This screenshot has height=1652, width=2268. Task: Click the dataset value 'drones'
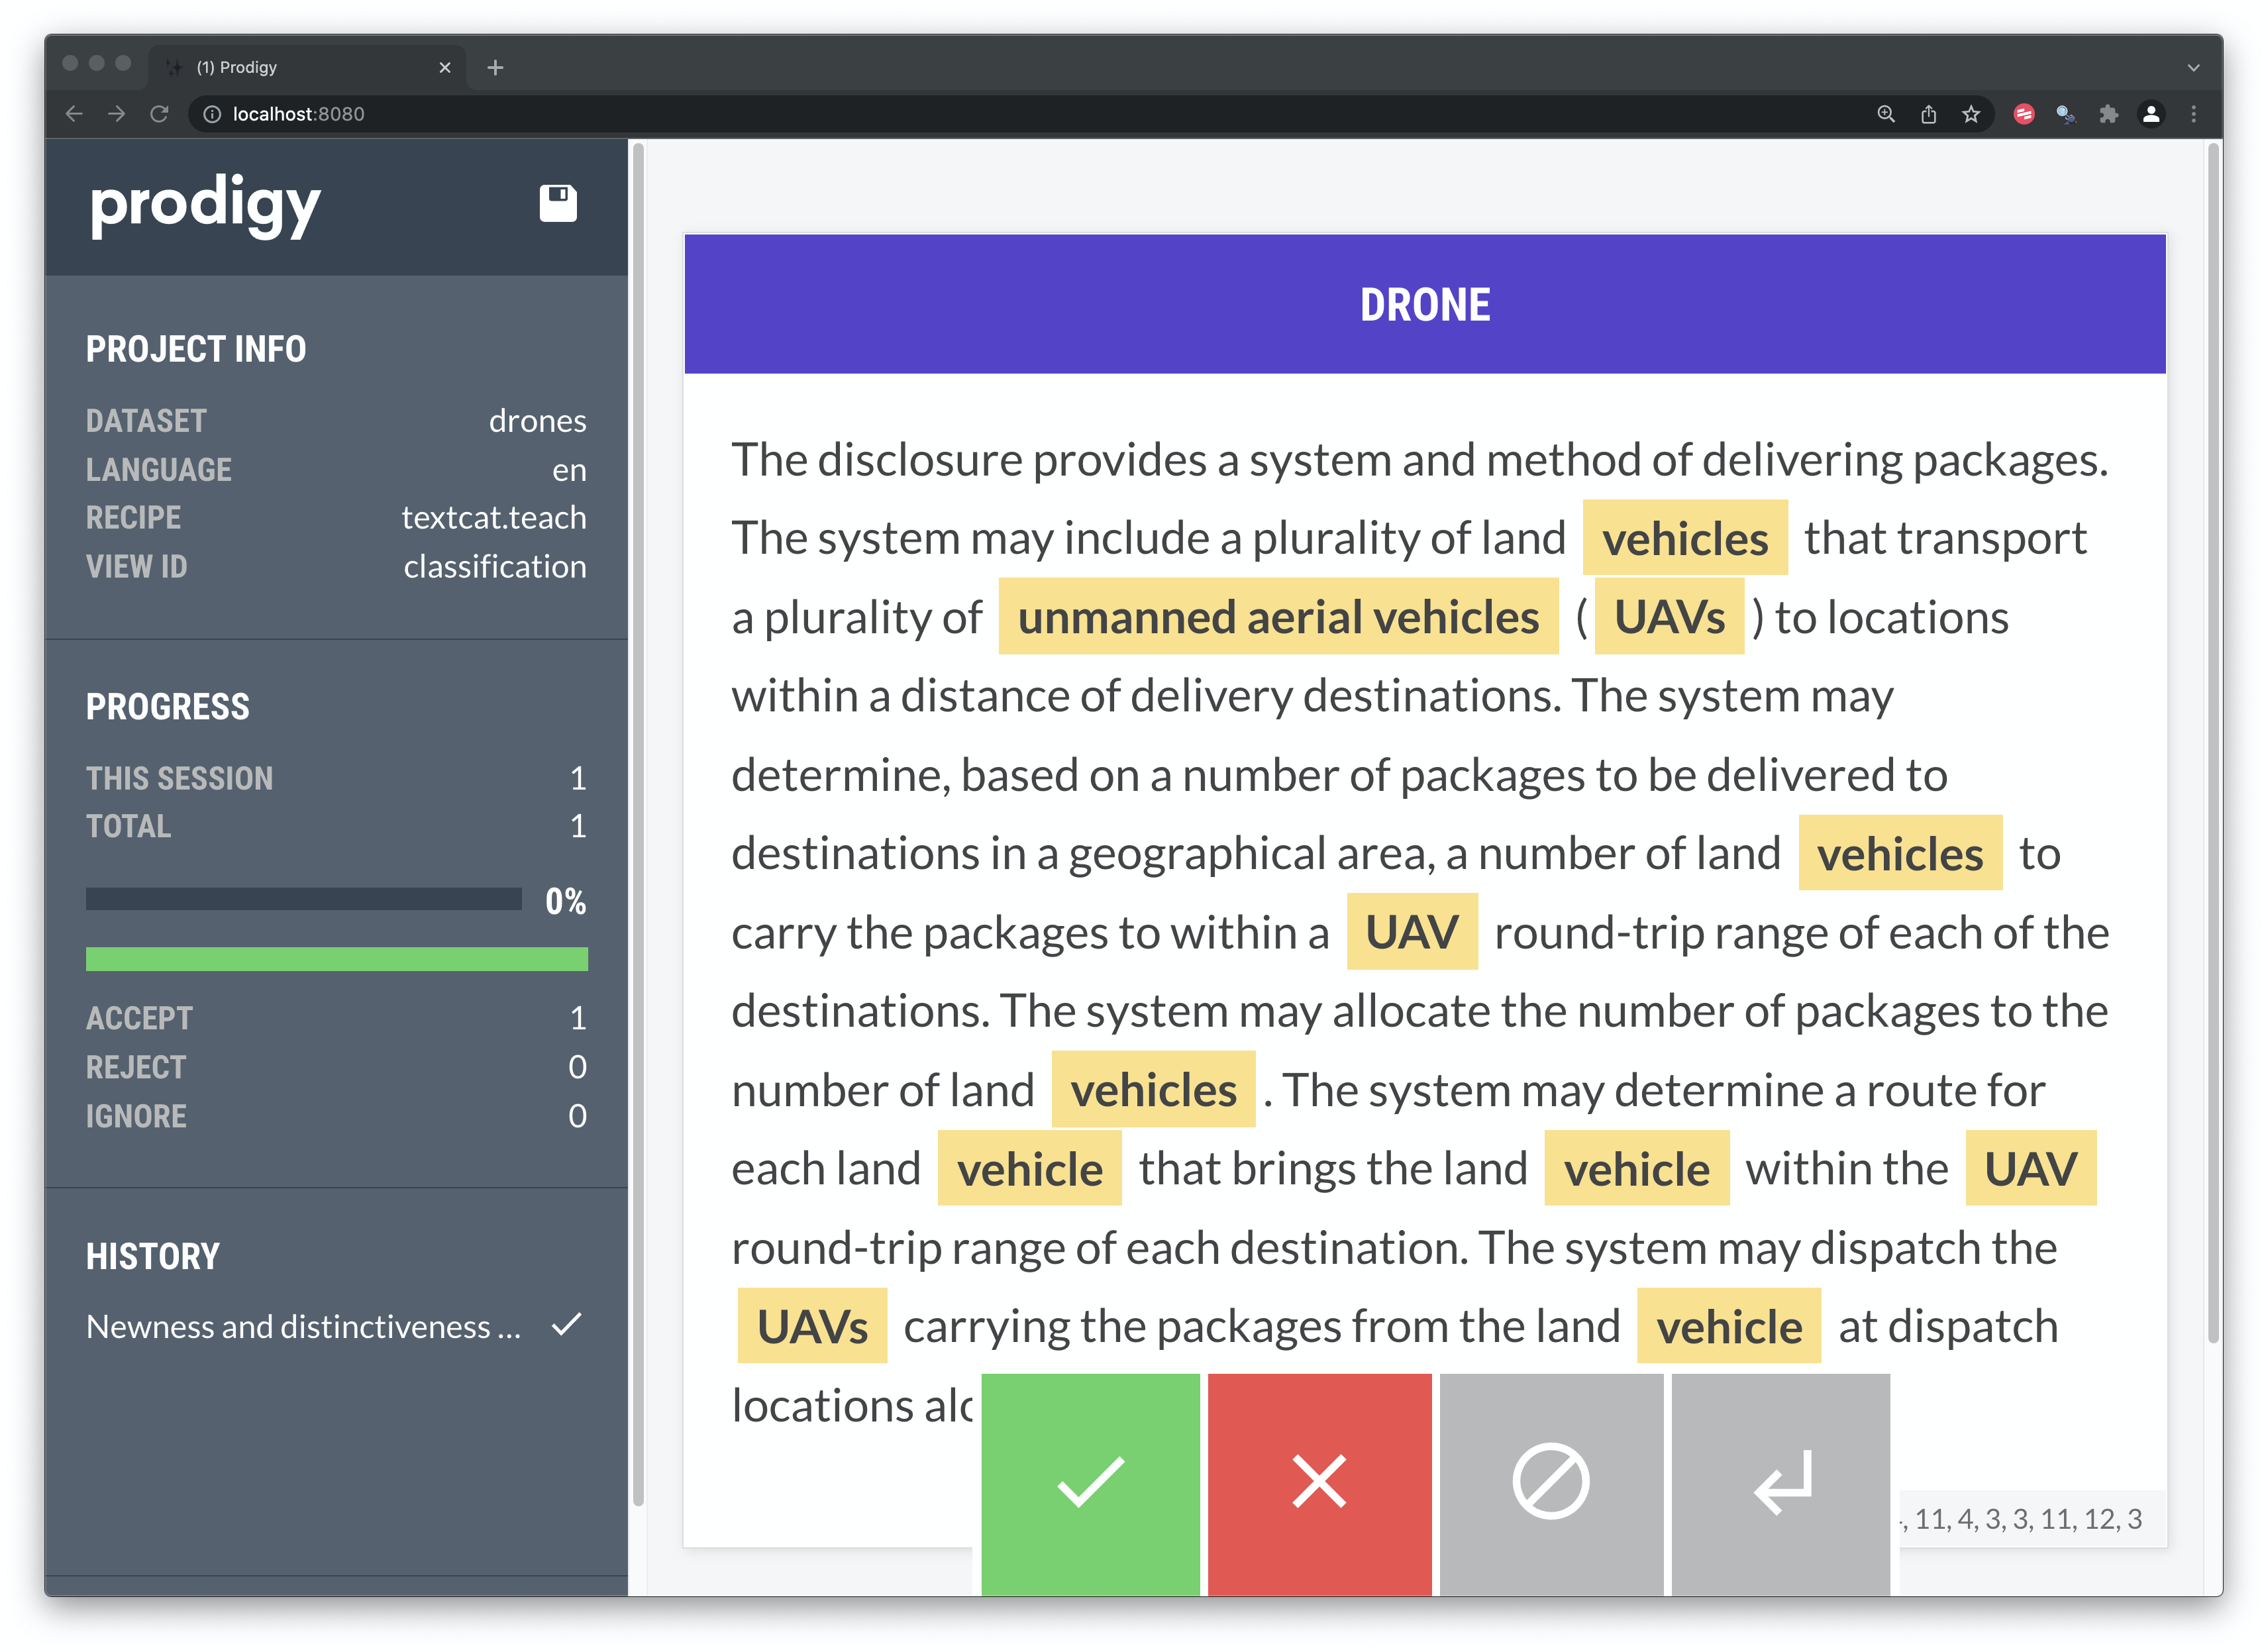pyautogui.click(x=537, y=421)
